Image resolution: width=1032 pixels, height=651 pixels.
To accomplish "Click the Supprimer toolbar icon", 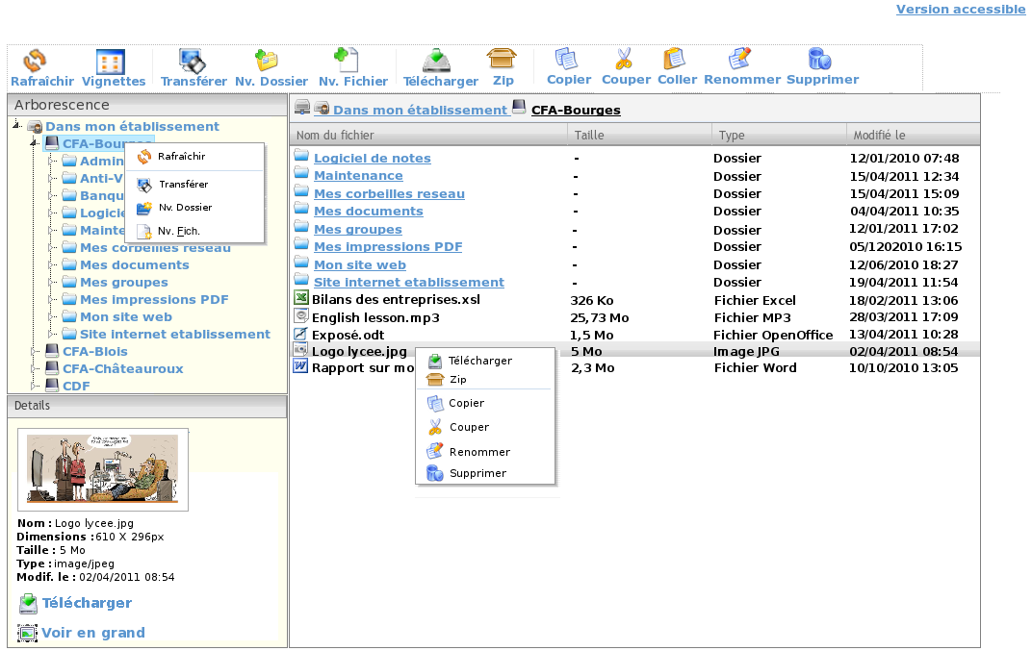I will click(x=820, y=60).
